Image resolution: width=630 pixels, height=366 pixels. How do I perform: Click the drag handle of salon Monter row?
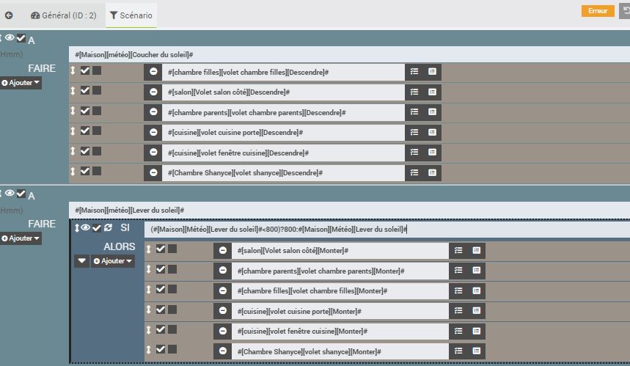coord(149,249)
